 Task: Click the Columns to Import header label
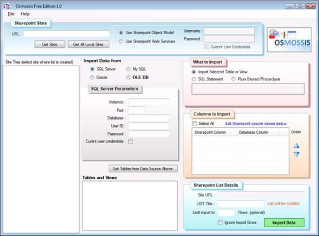pyautogui.click(x=212, y=114)
